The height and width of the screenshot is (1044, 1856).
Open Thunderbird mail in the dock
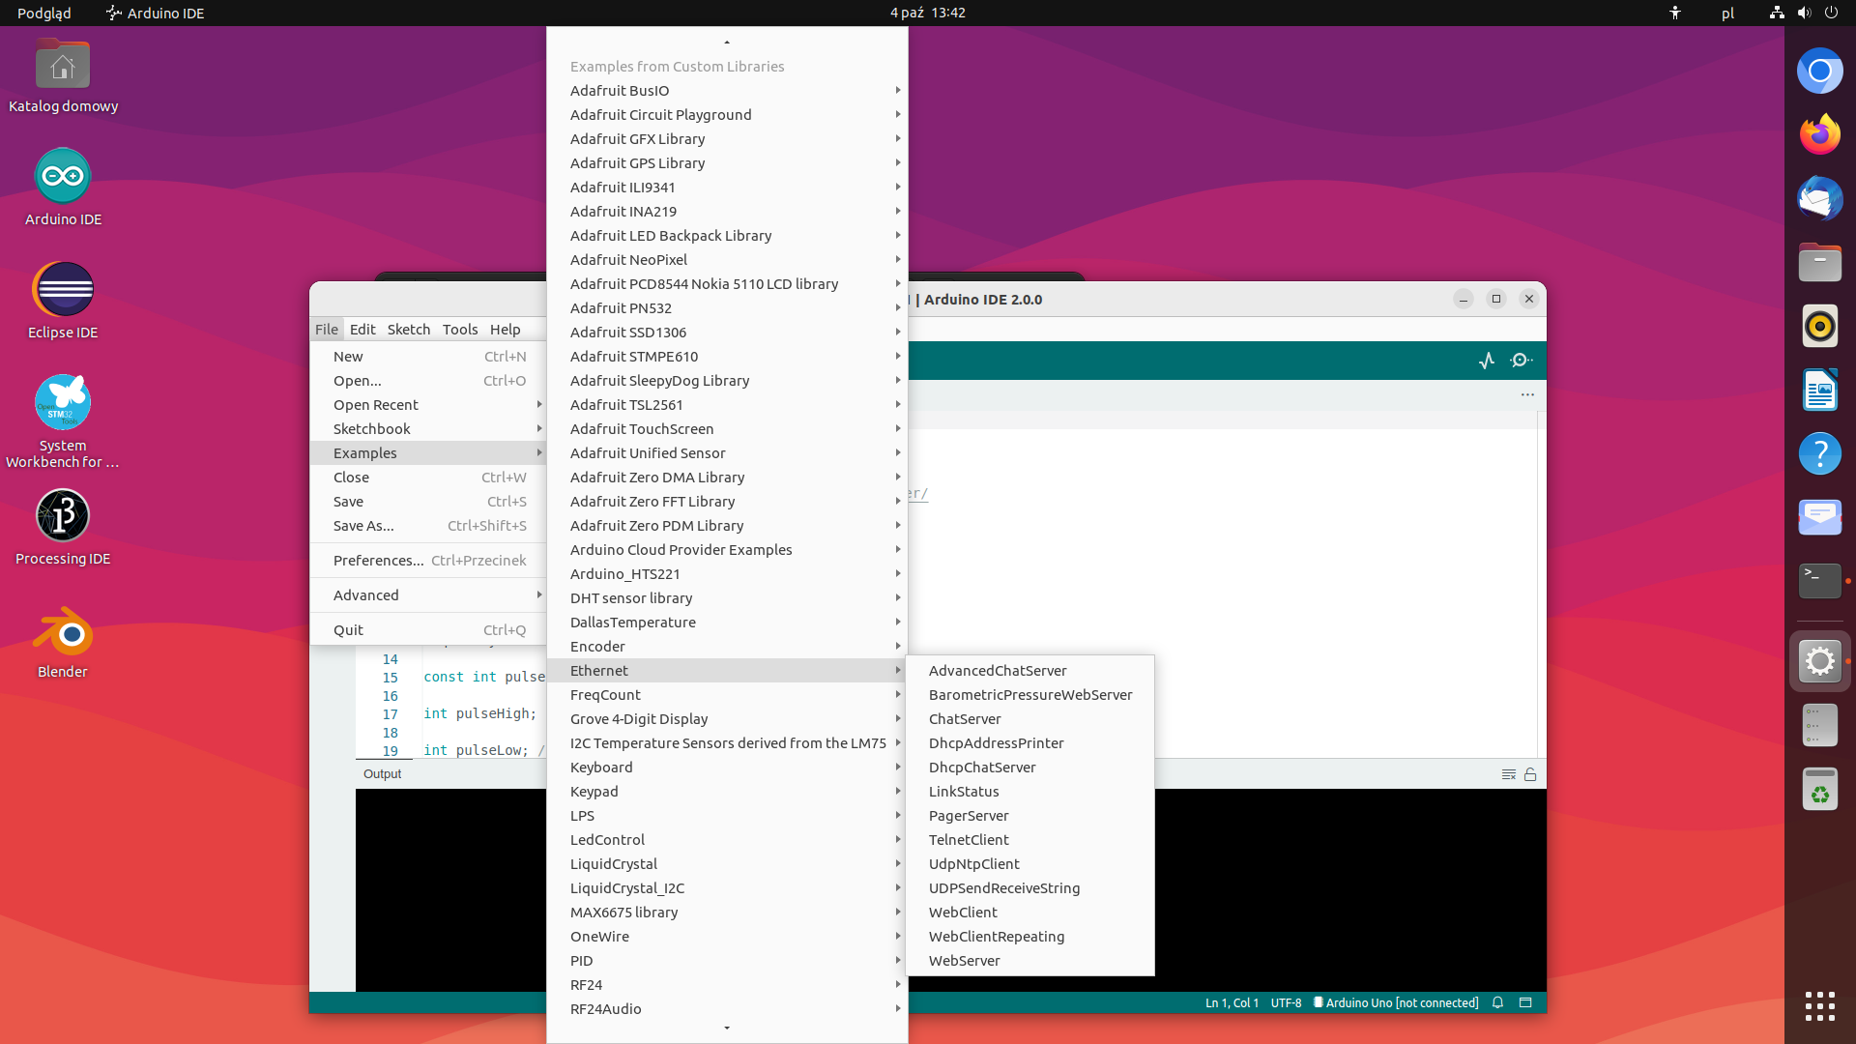1819,198
